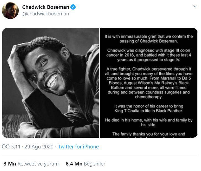Screen dimensions: 201x171
Task: Open the Twitter for iPhone source link
Action: pyautogui.click(x=78, y=147)
